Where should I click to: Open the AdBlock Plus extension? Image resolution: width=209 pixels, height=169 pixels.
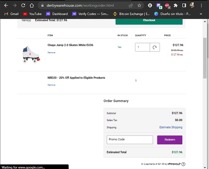(x=167, y=6)
